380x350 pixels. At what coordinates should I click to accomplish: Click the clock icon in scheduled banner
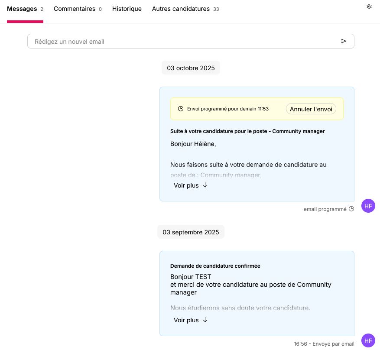point(181,109)
